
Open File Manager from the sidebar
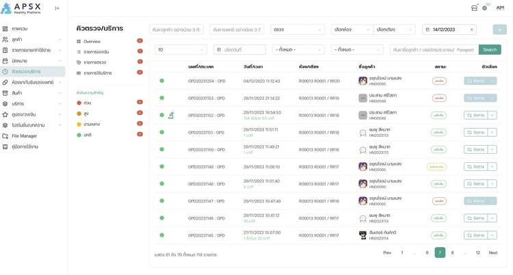(24, 136)
